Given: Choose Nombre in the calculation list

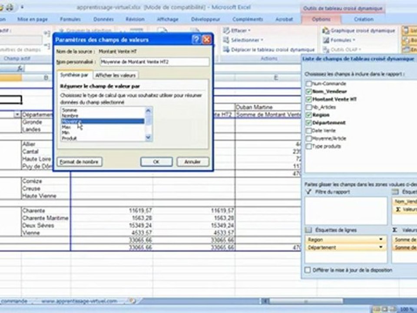Looking at the screenshot, I should pos(103,116).
